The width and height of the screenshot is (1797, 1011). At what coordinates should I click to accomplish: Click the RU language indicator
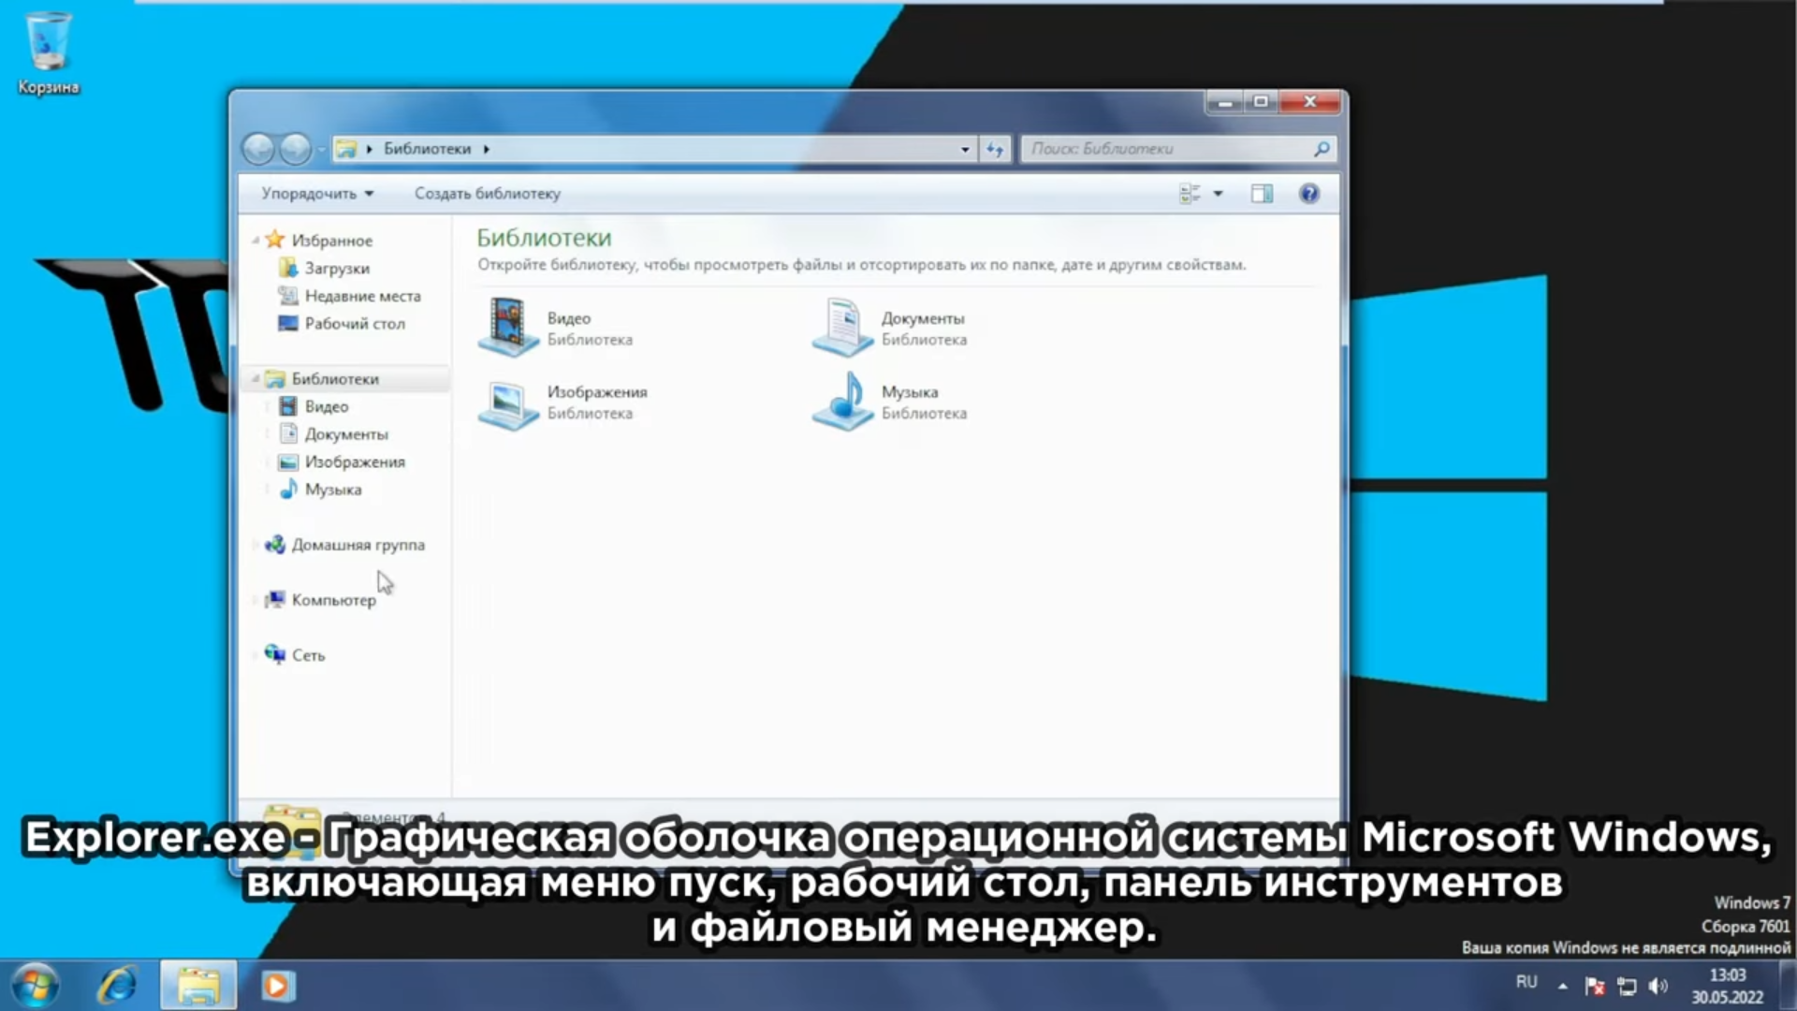click(1527, 982)
